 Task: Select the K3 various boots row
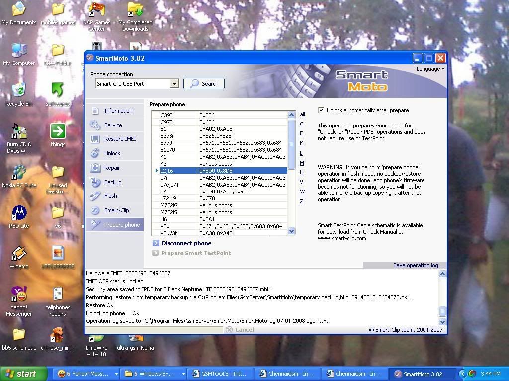point(220,164)
